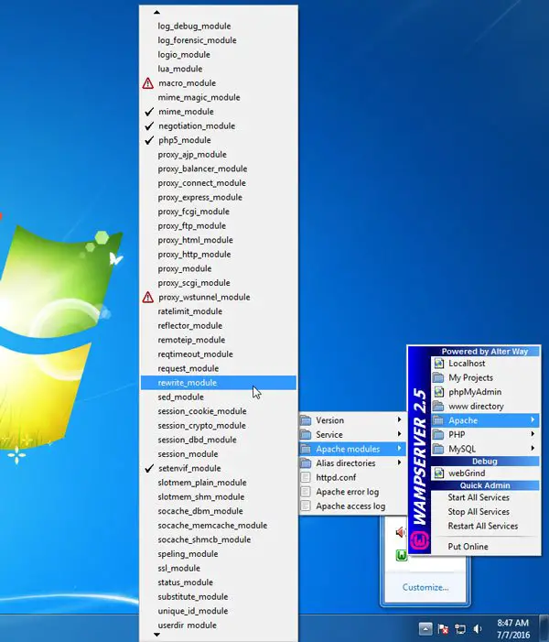Select unique_id_module
This screenshot has width=549, height=642.
(x=218, y=611)
